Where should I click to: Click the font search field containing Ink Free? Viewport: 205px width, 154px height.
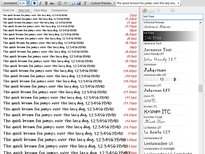(173, 17)
